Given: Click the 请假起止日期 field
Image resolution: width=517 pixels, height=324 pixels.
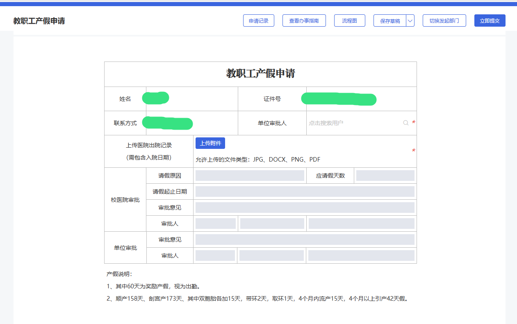Looking at the screenshot, I should point(305,192).
